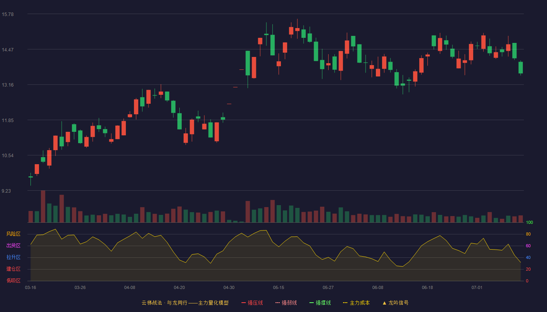Viewport: 547px width, 312px height.
Task: Click the 风险区 zone label
Action: pos(13,234)
